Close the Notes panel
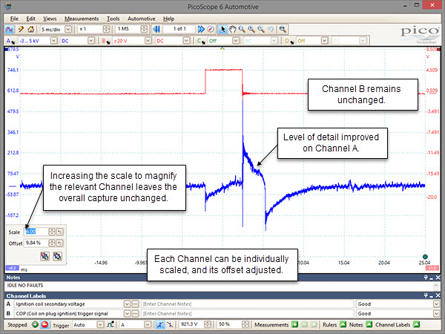Screen dimensions: 445x334 pyautogui.click(x=438, y=278)
